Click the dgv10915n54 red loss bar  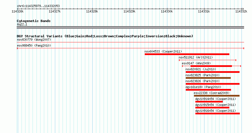pos(212,108)
